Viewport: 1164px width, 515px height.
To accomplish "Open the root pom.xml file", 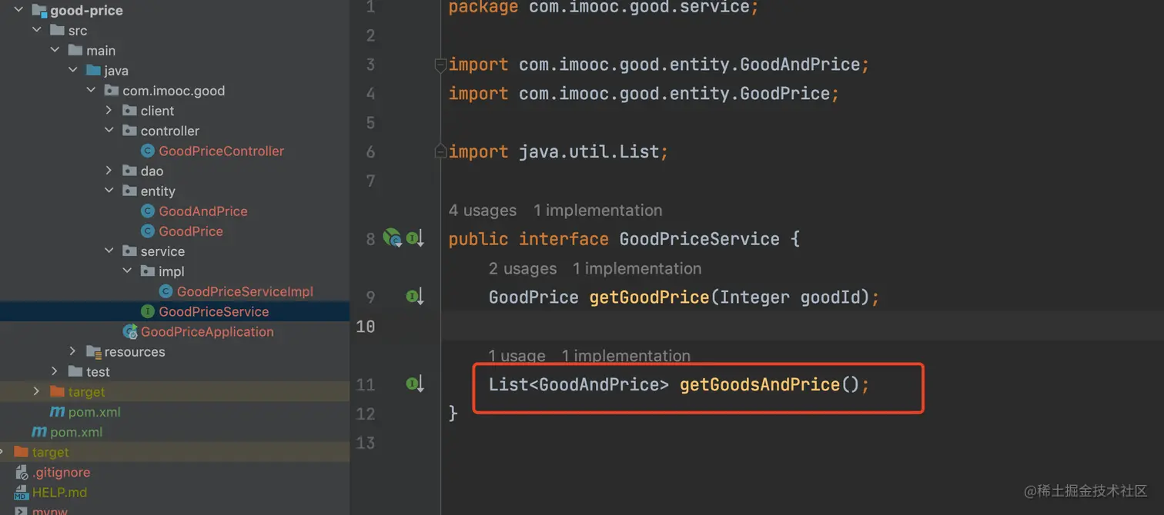I will (x=76, y=432).
